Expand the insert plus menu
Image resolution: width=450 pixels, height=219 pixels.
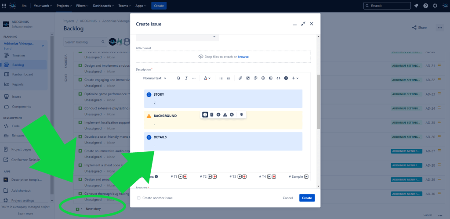tap(295, 78)
